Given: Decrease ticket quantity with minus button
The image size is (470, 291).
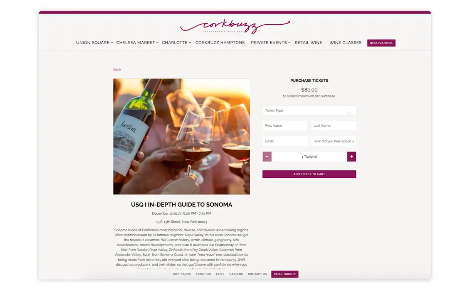Looking at the screenshot, I should click(267, 156).
